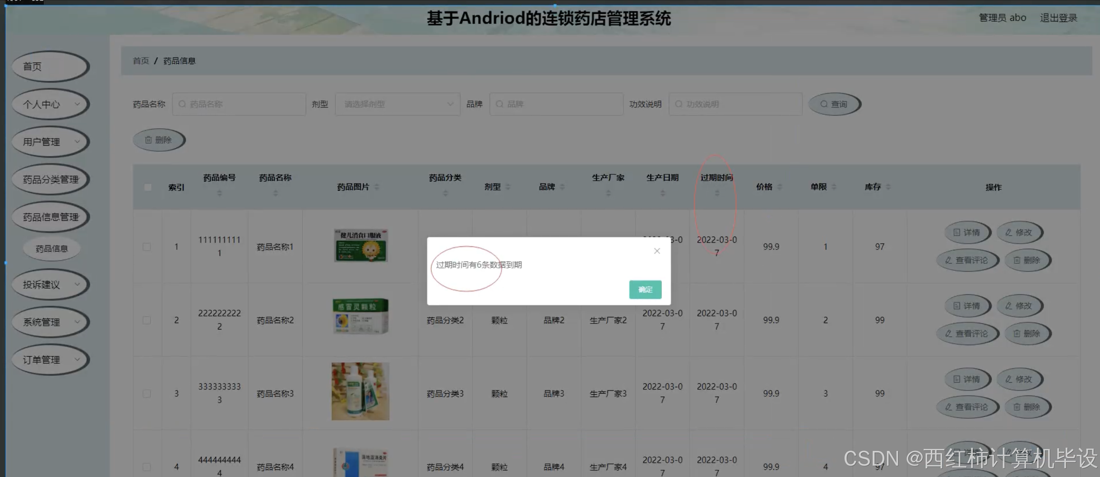Click 查看评论 for the 药品名称3 row
Image resolution: width=1100 pixels, height=477 pixels.
pos(967,406)
